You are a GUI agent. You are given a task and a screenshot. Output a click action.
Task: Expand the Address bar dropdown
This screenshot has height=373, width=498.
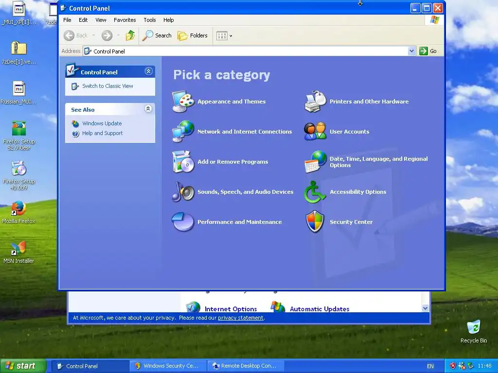(x=411, y=51)
